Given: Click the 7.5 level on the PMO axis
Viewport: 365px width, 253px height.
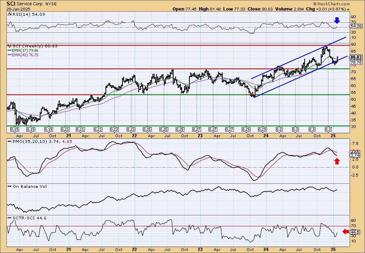Looking at the screenshot, I should pos(354,143).
